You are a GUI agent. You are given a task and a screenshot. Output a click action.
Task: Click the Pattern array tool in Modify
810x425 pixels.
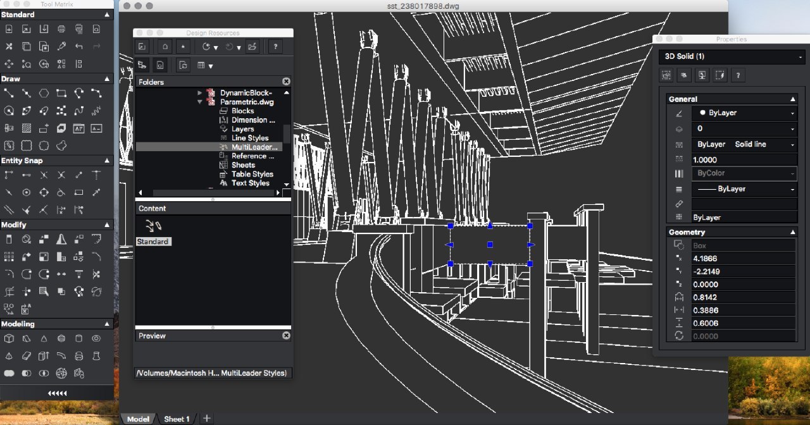pyautogui.click(x=9, y=257)
